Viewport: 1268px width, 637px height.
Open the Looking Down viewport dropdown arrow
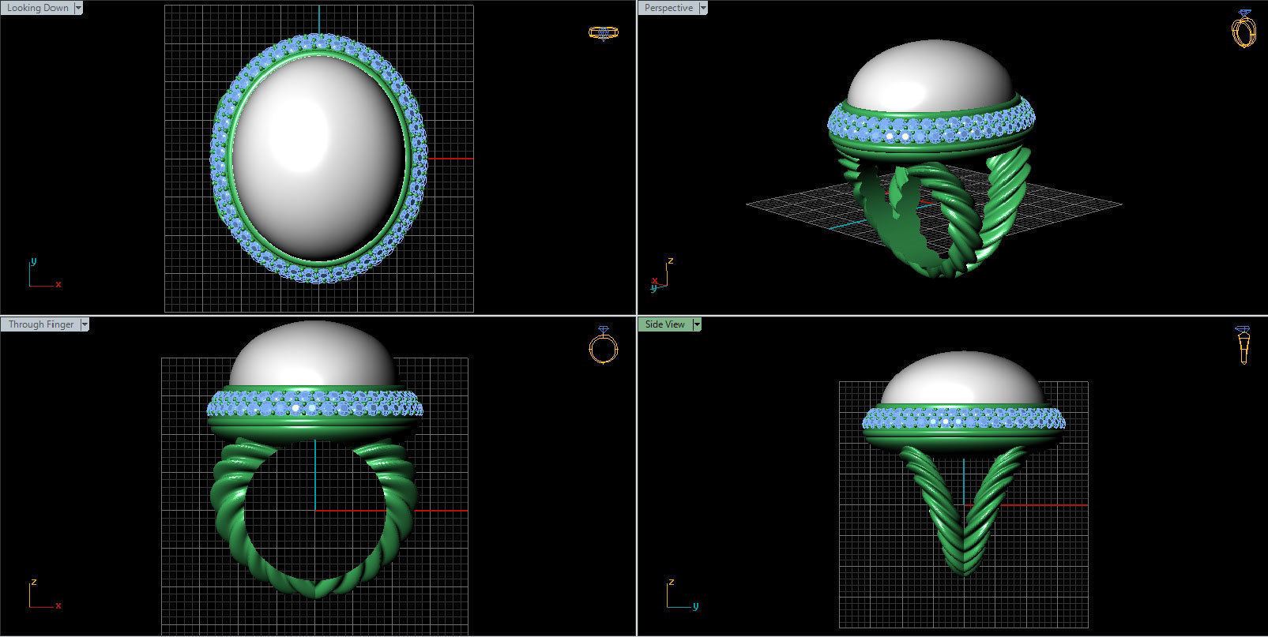78,8
